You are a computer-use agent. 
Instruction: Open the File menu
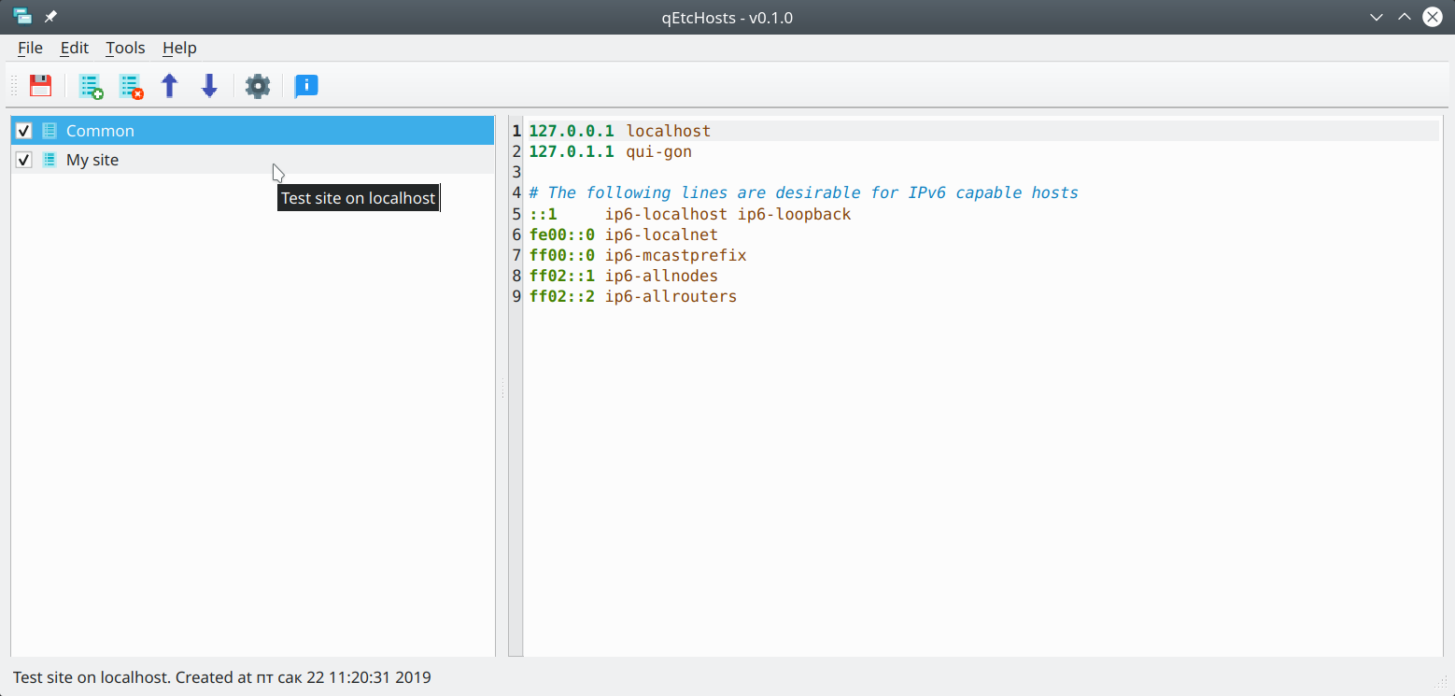tap(30, 48)
